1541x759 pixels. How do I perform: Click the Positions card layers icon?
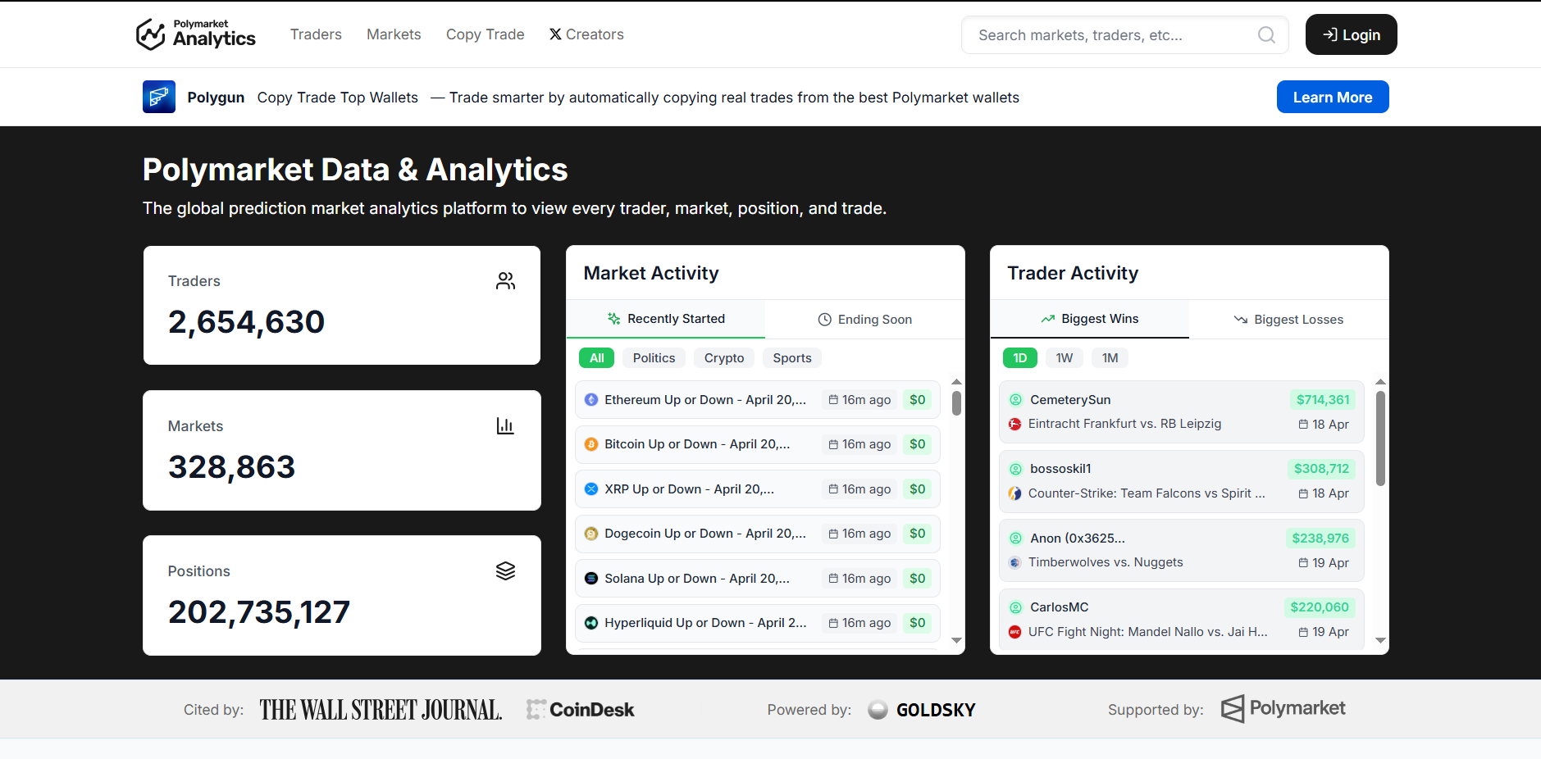point(505,571)
